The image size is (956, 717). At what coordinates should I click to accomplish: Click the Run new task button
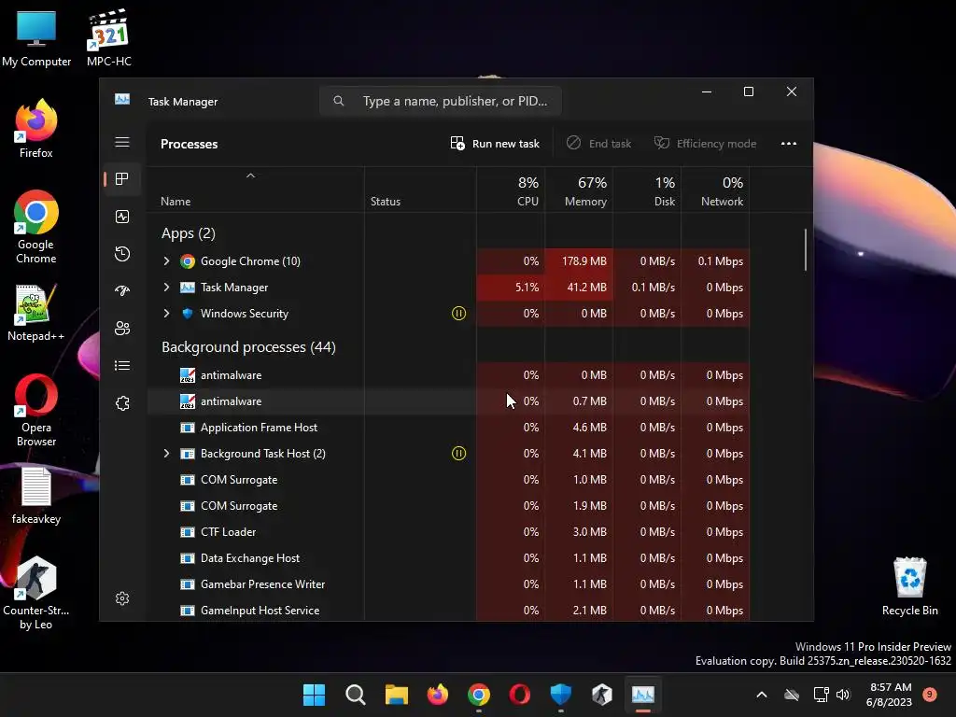(495, 144)
